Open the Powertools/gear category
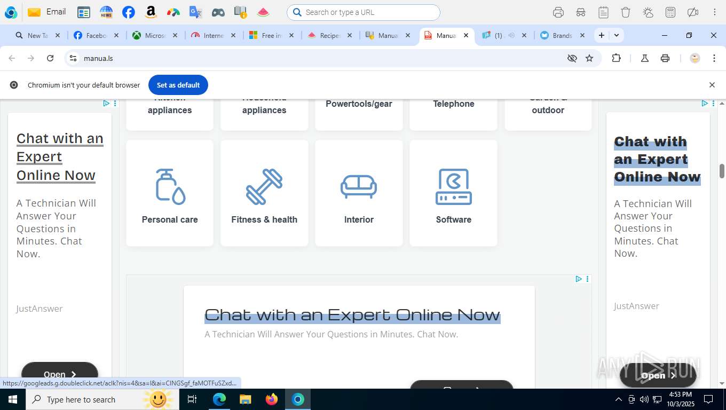This screenshot has width=726, height=410. point(359,115)
